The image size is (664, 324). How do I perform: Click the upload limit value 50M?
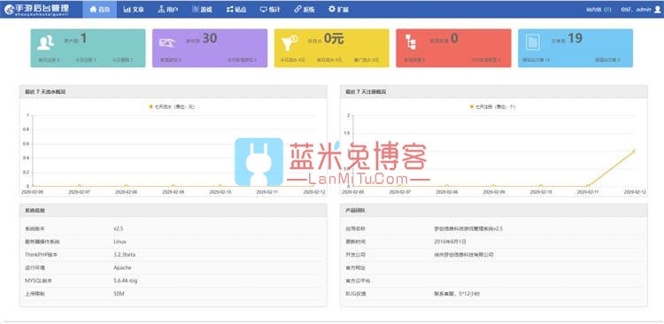tap(119, 294)
